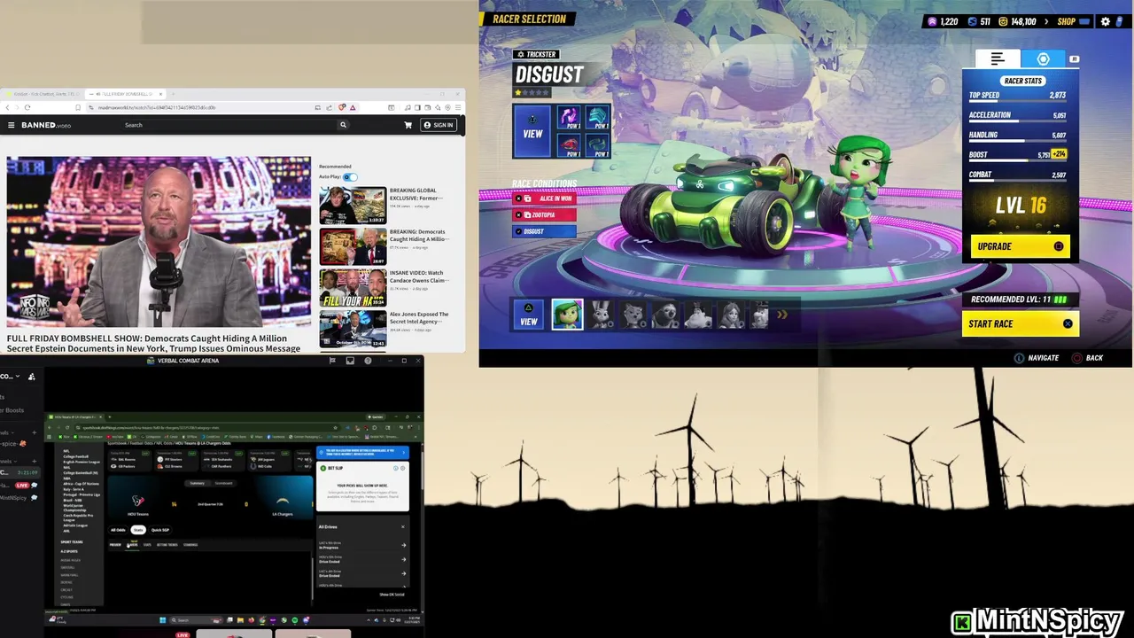Screen dimensions: 1134x638
Task: Click the 148,100 gold coin currency
Action: pyautogui.click(x=1017, y=21)
